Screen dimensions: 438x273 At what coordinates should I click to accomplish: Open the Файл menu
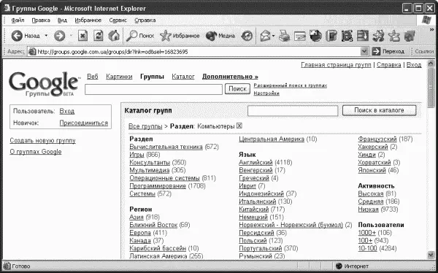click(18, 20)
